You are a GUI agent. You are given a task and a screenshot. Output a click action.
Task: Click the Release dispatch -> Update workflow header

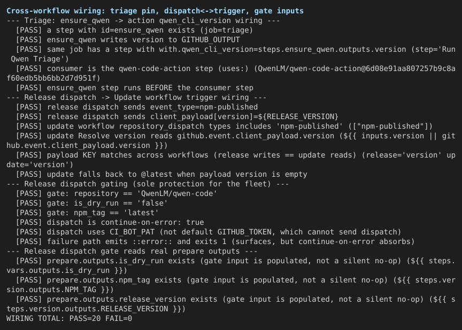click(x=136, y=97)
